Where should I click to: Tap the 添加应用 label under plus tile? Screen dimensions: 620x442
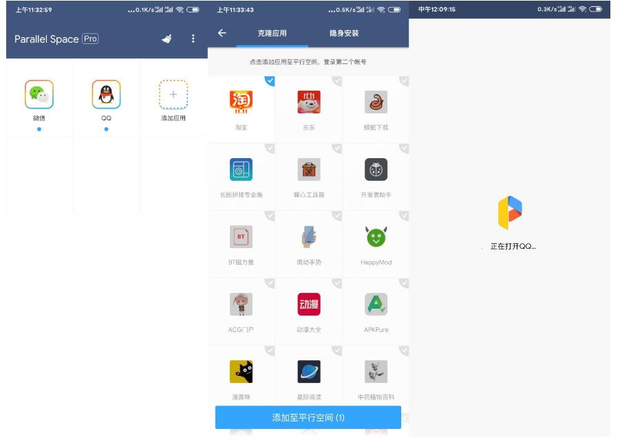(173, 118)
